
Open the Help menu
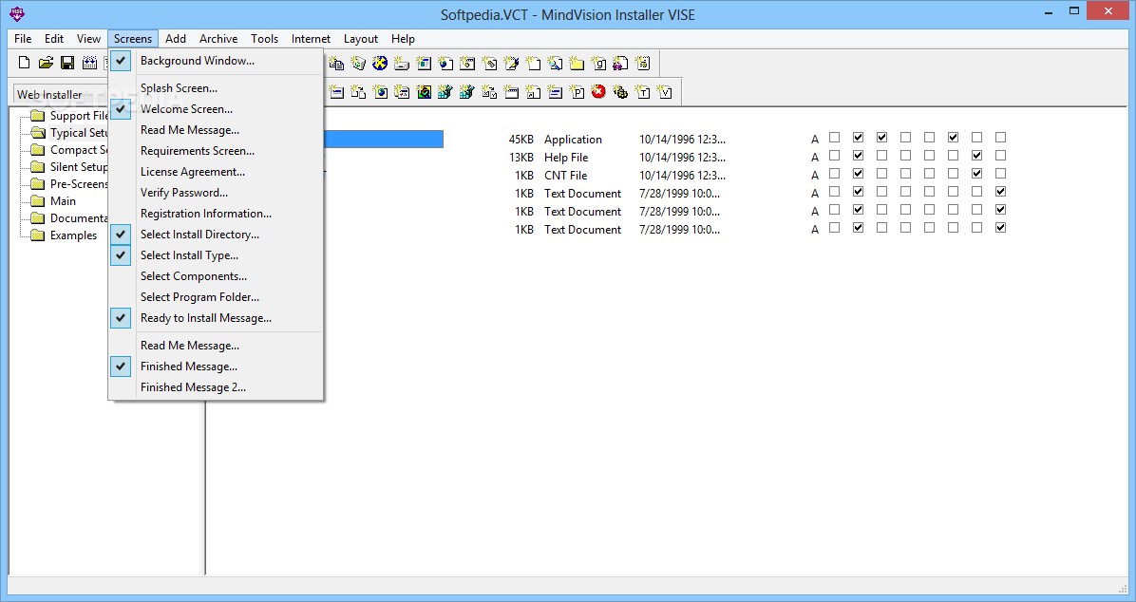[x=403, y=38]
